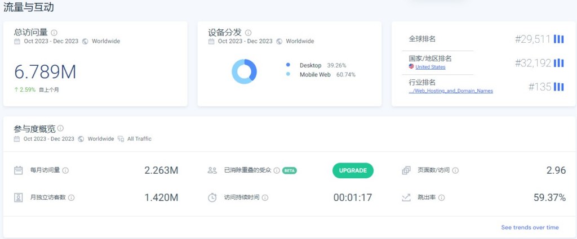Open the United States ranking link
Image resolution: width=577 pixels, height=239 pixels.
430,67
